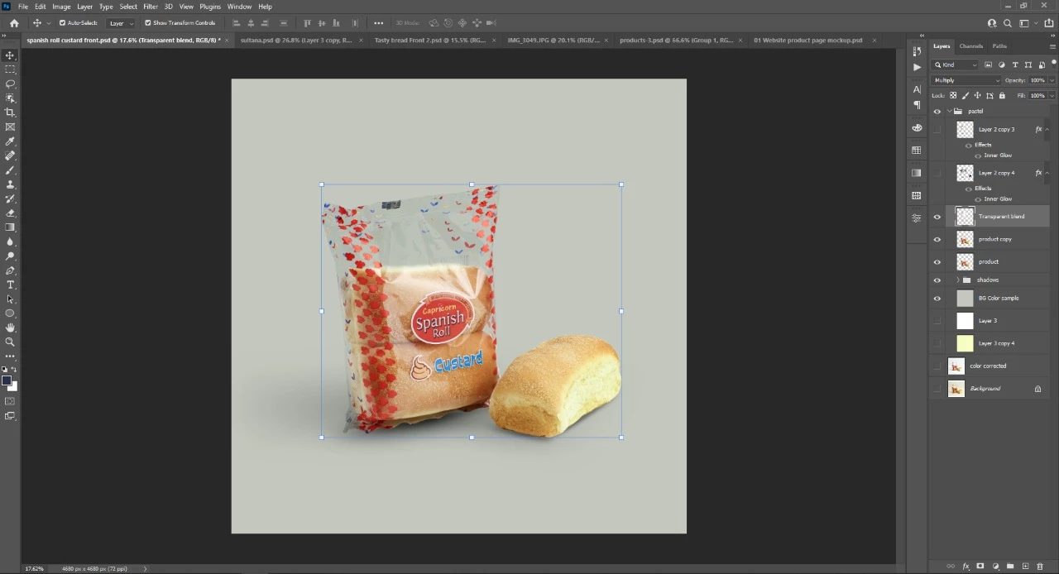Screen dimensions: 1059x574
Task: Click the three-dots more options button
Action: click(379, 23)
